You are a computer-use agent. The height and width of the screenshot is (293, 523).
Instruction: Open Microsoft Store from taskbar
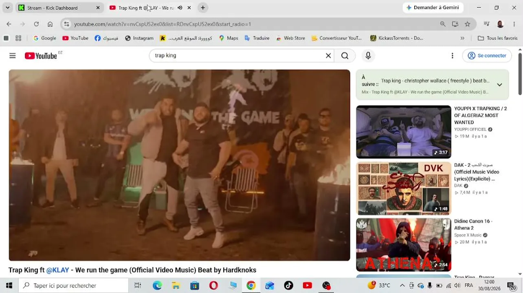tap(195, 286)
